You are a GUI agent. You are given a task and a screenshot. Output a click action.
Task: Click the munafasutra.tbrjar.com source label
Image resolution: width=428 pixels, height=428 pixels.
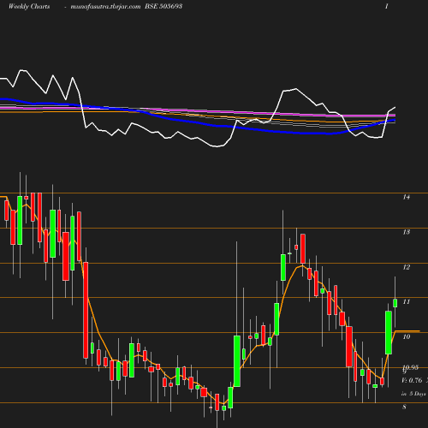[x=105, y=6]
